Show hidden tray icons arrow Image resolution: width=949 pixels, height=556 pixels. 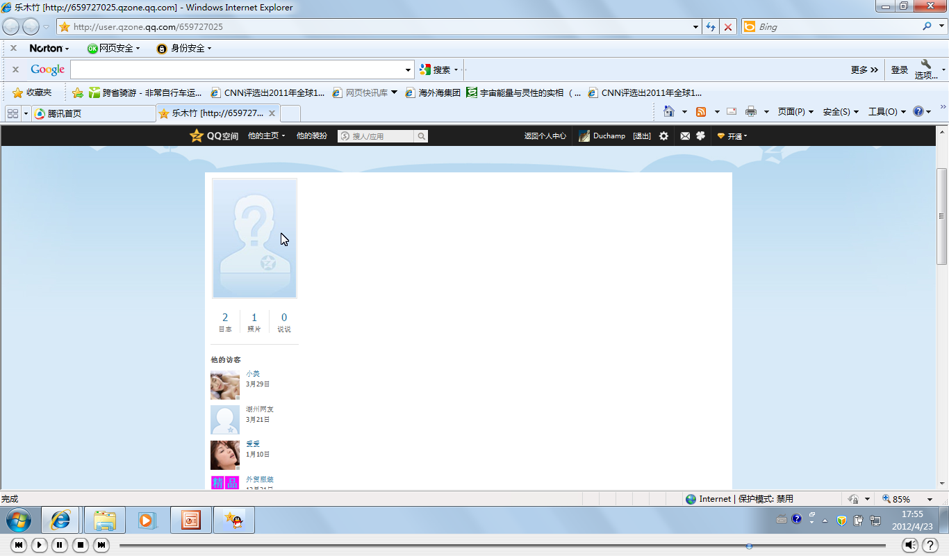(825, 520)
